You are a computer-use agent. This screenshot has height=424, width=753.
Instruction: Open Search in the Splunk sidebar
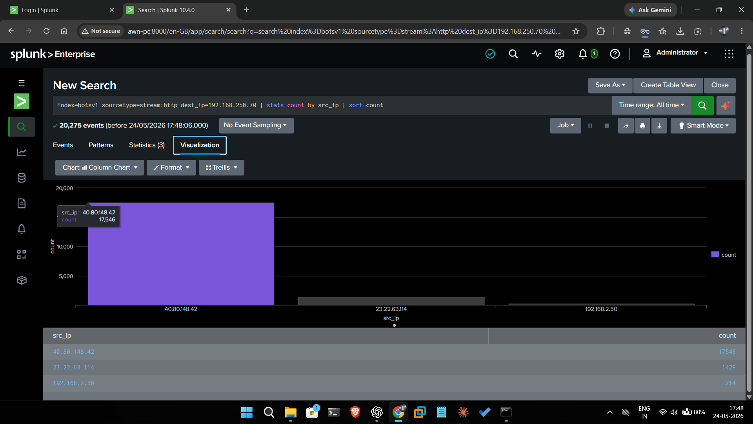click(22, 127)
